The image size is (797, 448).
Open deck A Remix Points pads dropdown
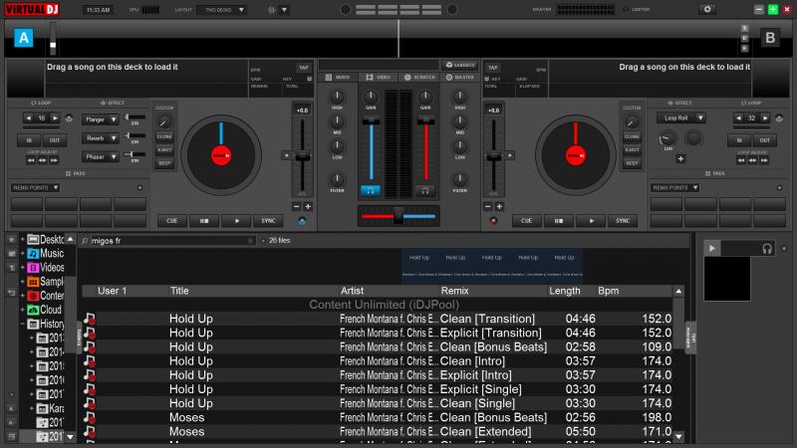coord(36,188)
